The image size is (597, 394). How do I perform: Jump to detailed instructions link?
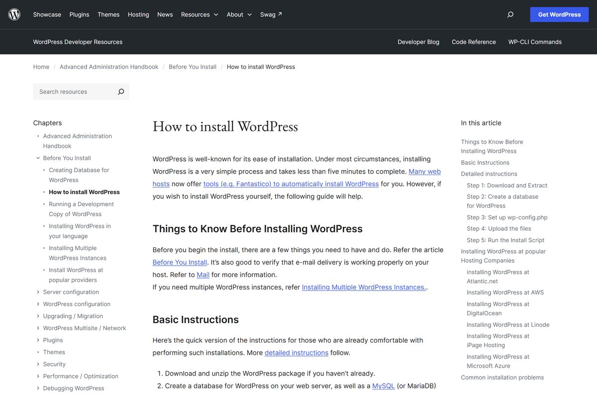297,353
